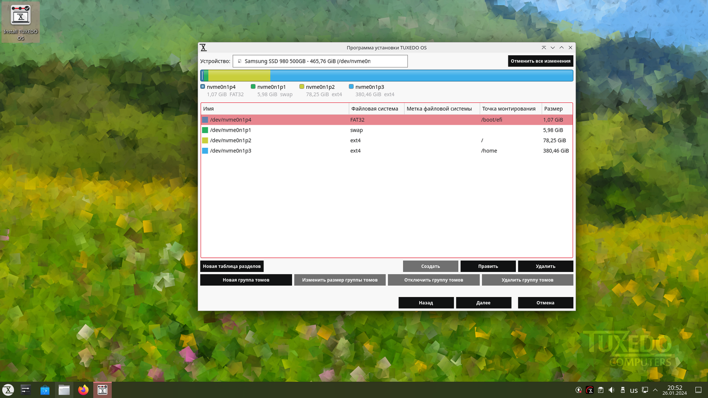
Task: Open the device selection dropdown
Action: click(320, 61)
